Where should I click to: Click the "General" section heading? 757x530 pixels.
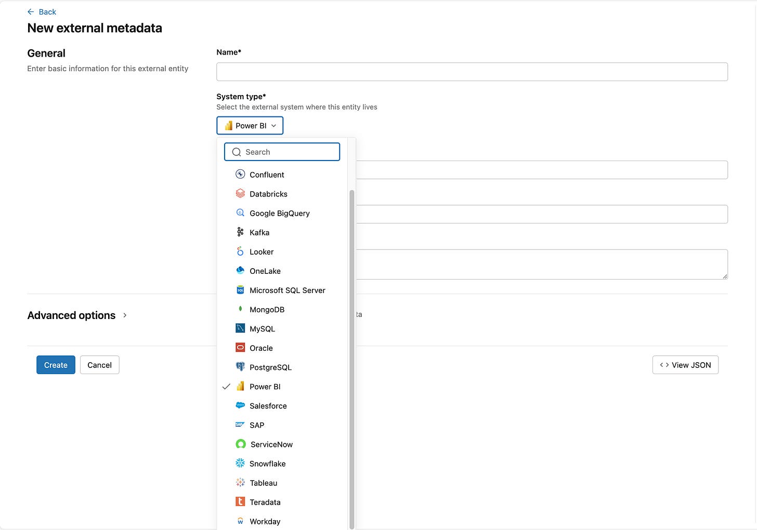[x=46, y=53]
